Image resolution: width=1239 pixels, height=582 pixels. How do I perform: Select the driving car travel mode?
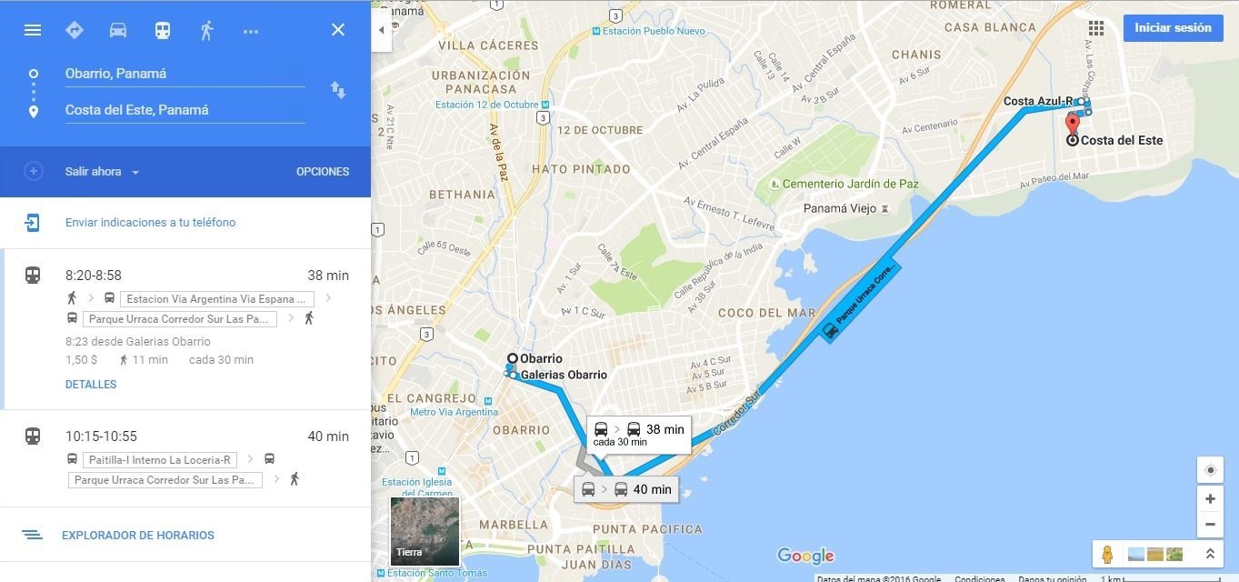tap(118, 30)
